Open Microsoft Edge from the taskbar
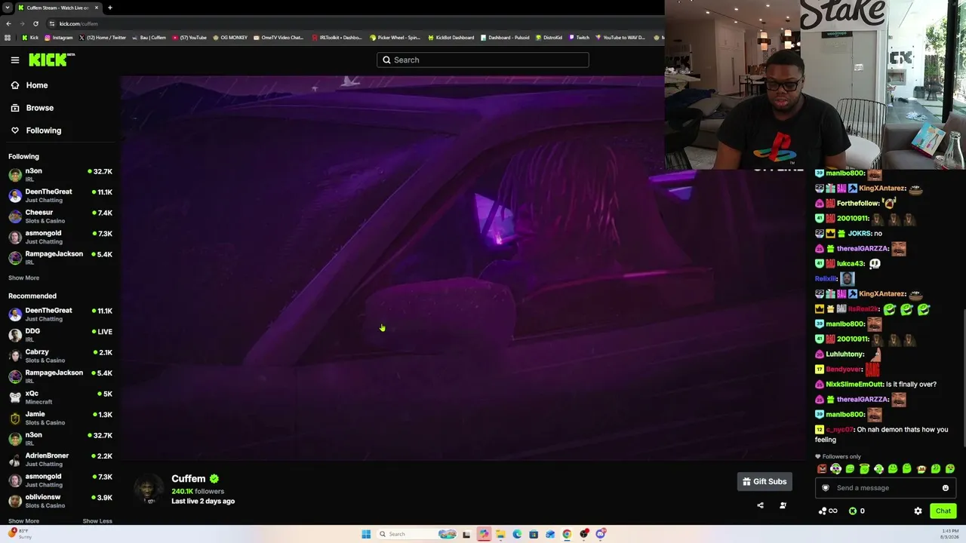 click(x=517, y=534)
